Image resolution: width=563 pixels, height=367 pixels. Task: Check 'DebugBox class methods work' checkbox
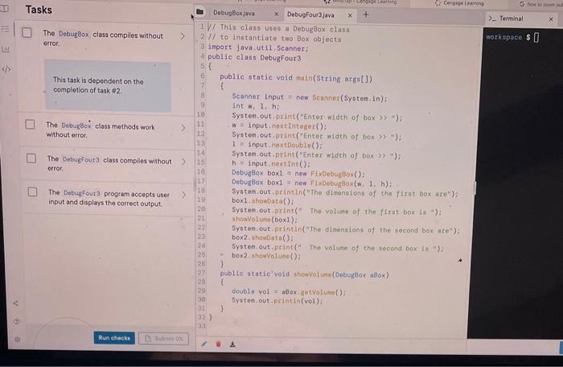[x=31, y=125]
